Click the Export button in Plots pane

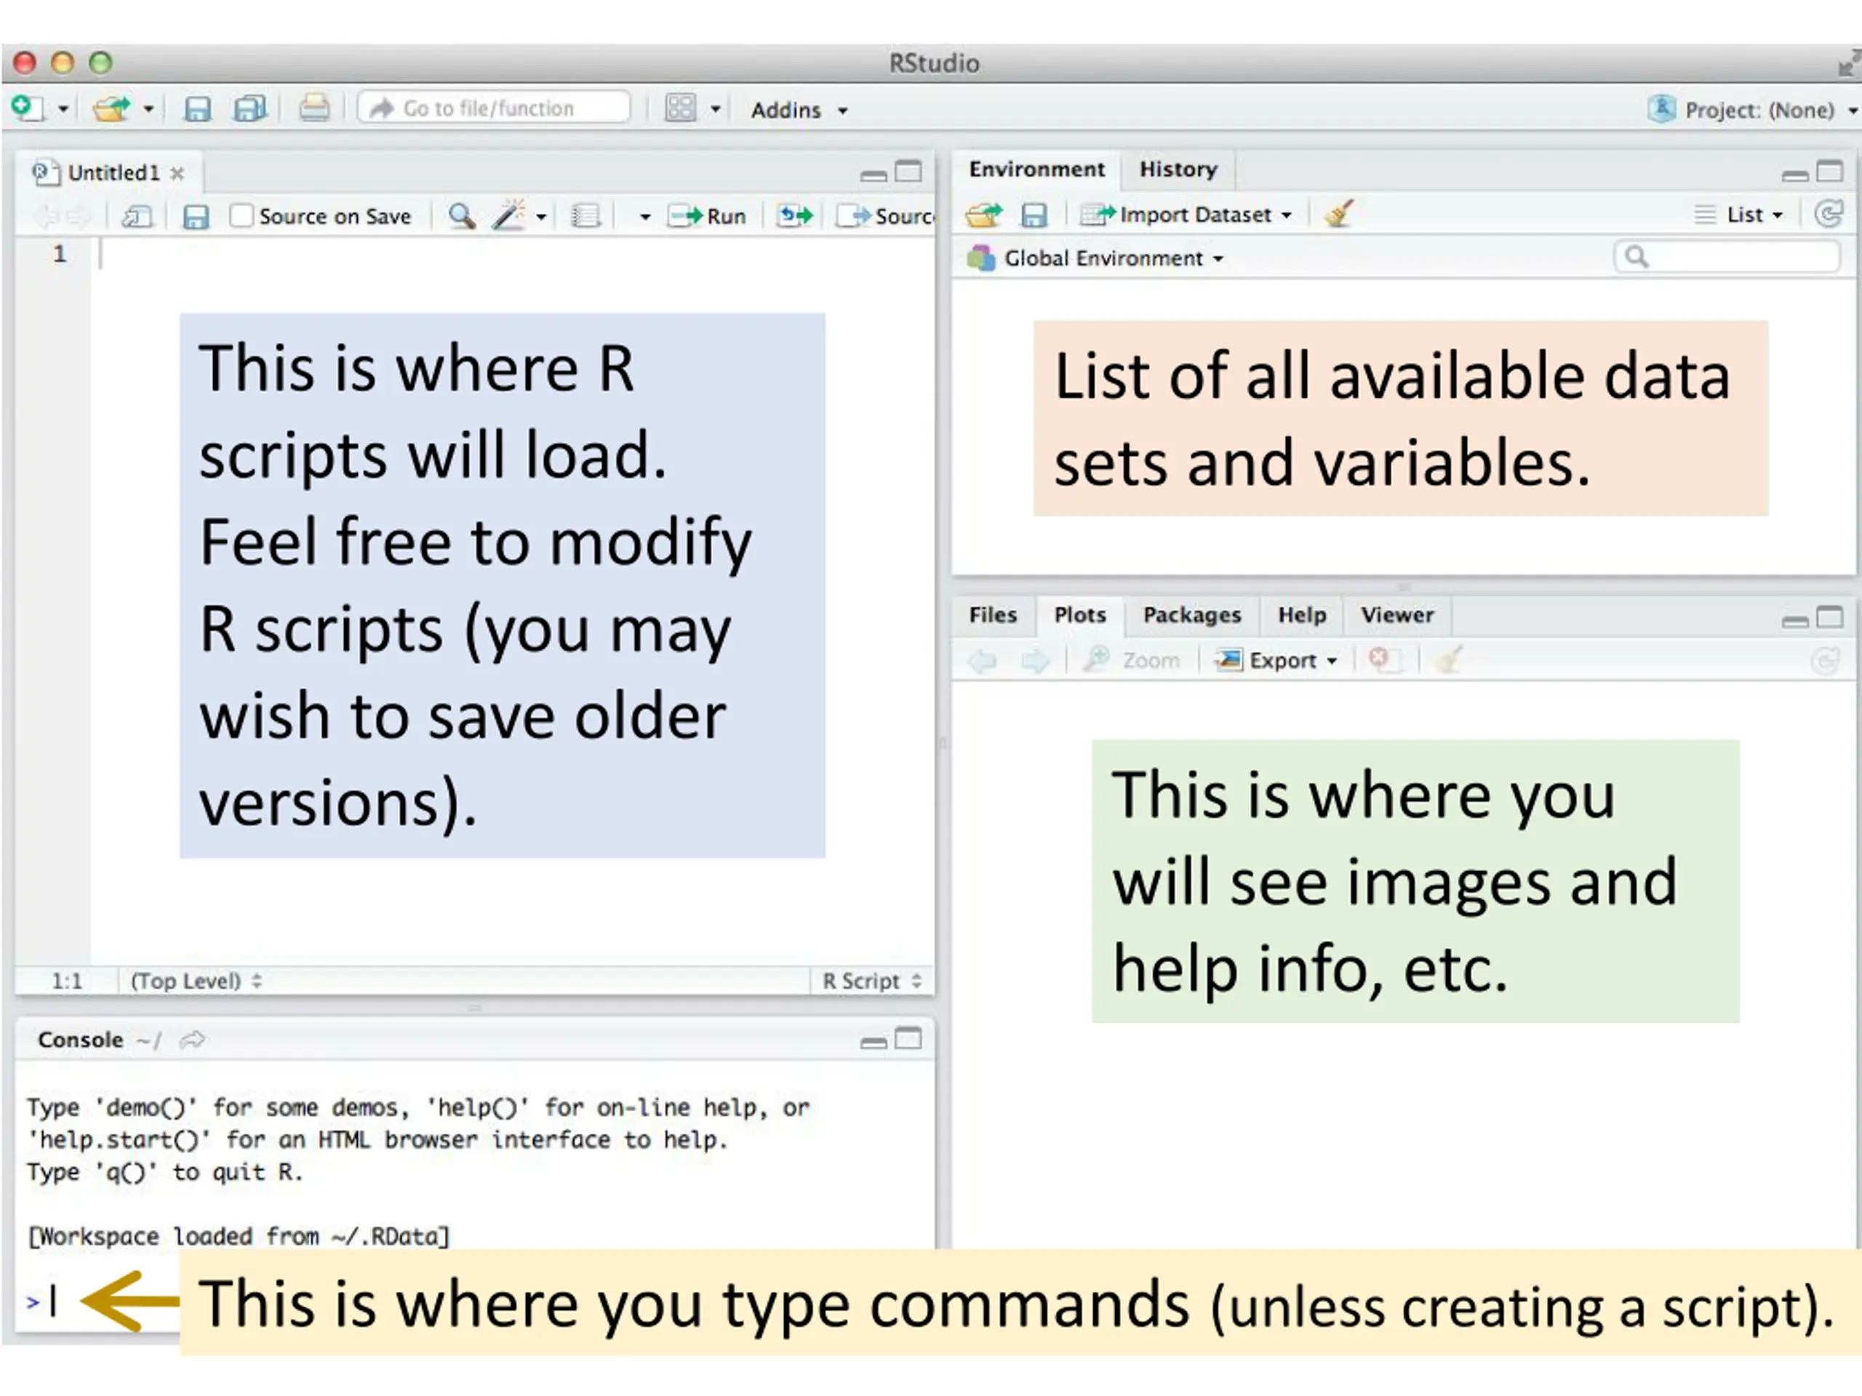[1275, 660]
